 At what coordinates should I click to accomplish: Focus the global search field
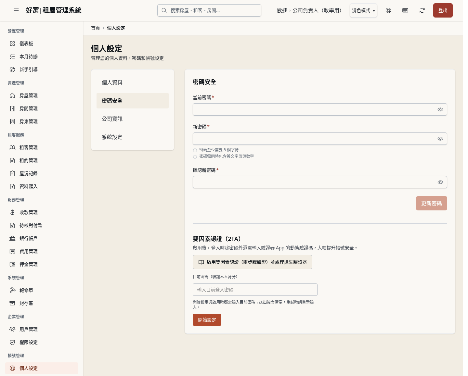[209, 10]
